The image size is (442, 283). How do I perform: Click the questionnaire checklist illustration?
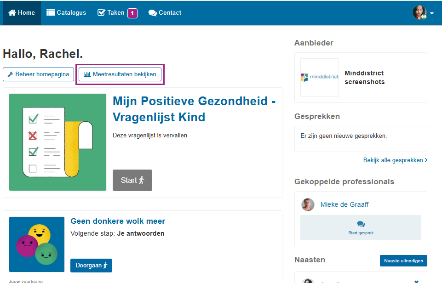(x=57, y=142)
